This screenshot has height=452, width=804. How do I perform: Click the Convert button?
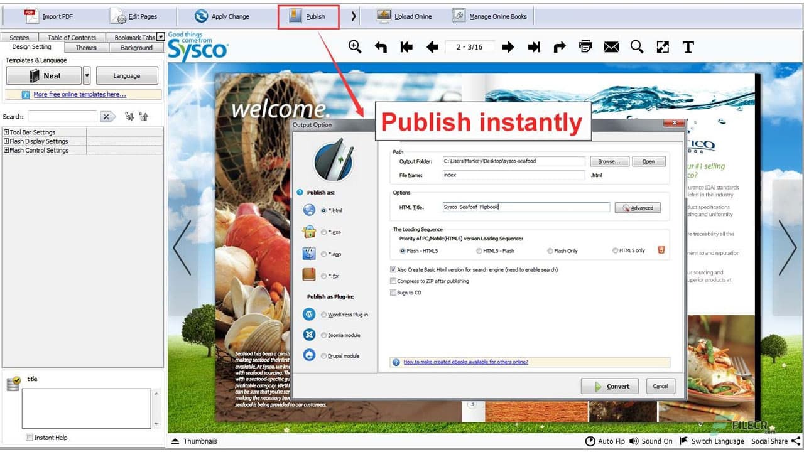609,386
